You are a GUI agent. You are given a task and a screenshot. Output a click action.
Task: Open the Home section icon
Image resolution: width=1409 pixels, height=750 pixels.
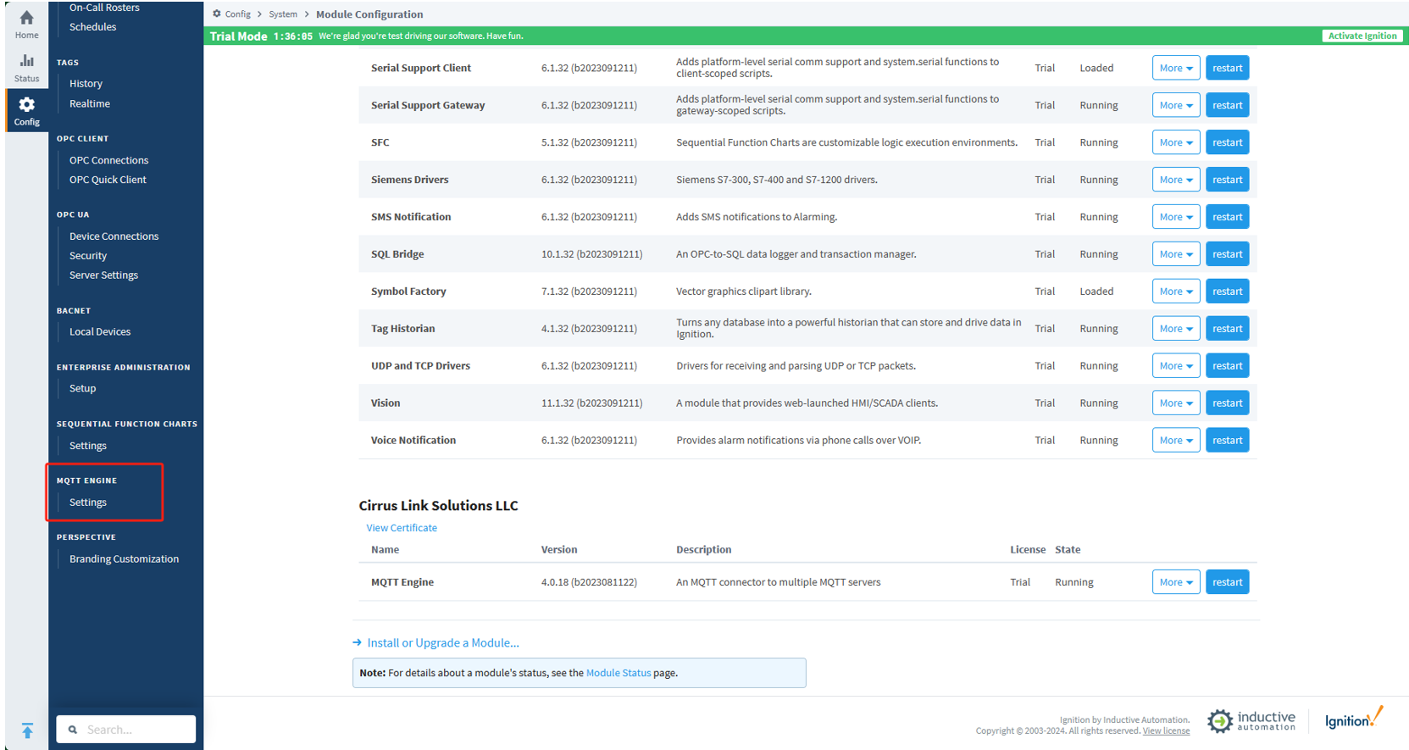click(26, 18)
